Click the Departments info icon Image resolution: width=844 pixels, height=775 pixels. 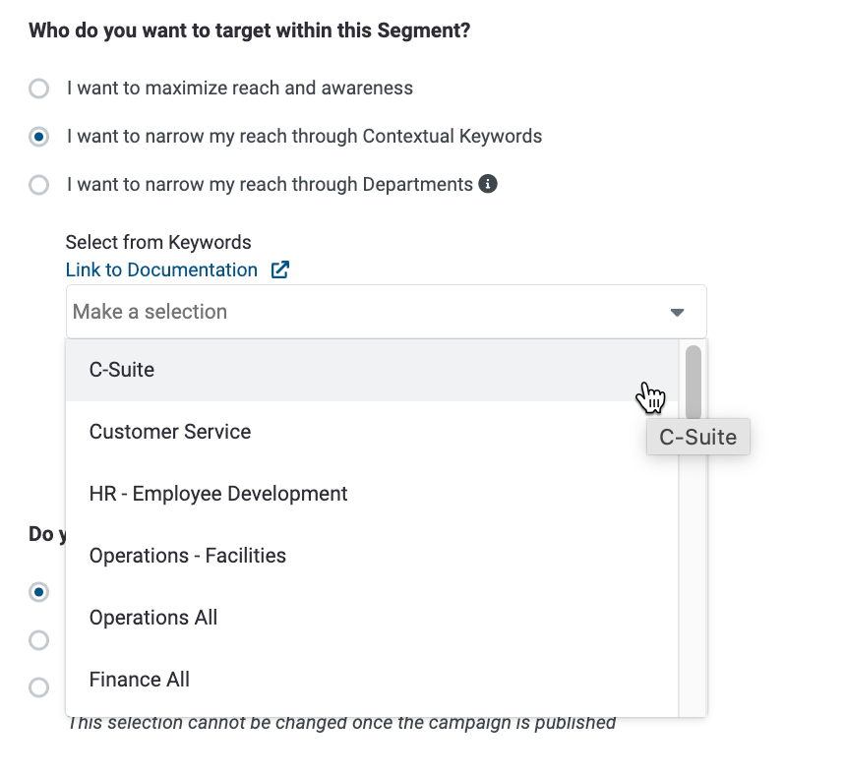[488, 184]
